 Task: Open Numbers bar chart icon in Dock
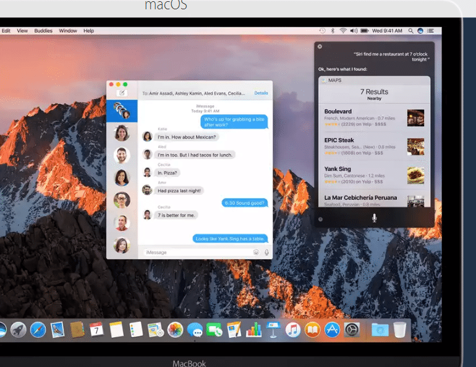tap(254, 330)
